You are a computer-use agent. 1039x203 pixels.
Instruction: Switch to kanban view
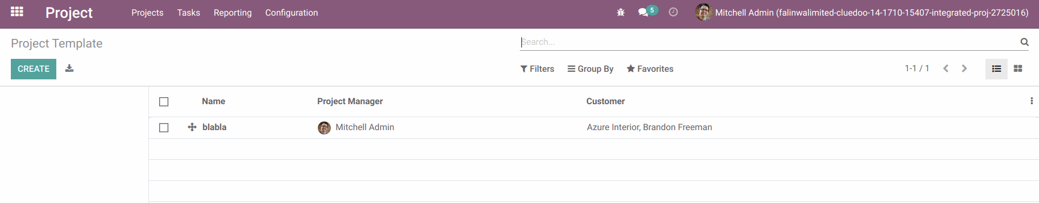pos(1018,69)
